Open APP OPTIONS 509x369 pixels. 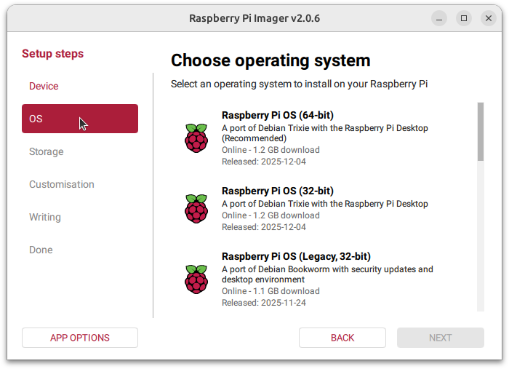tap(80, 338)
